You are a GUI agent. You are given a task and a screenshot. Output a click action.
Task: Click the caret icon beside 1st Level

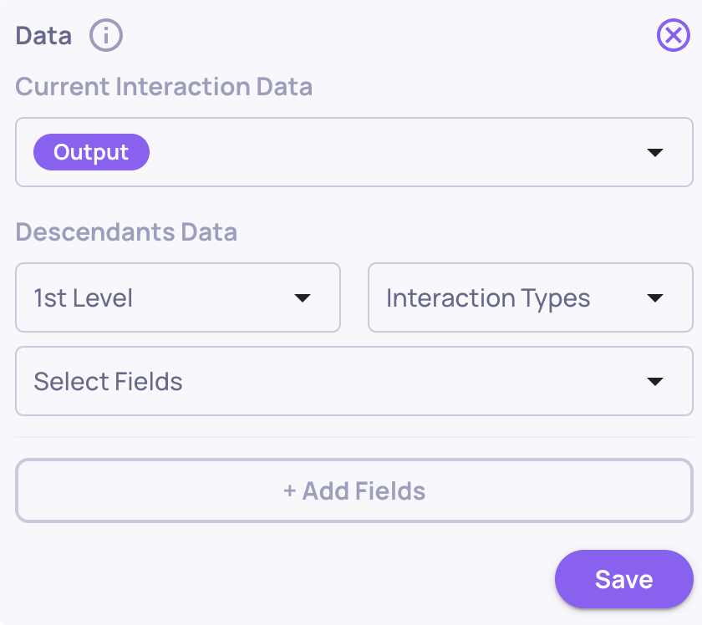click(303, 298)
